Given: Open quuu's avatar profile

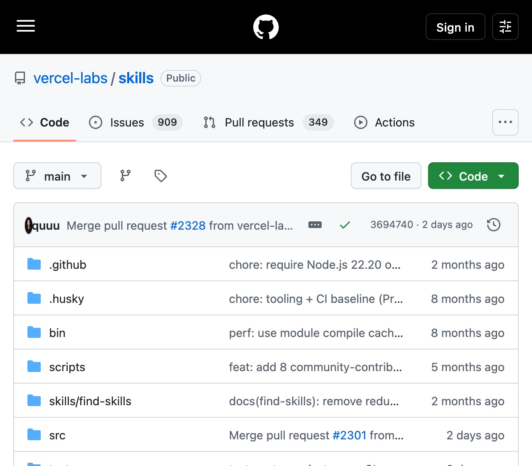Looking at the screenshot, I should tap(29, 226).
